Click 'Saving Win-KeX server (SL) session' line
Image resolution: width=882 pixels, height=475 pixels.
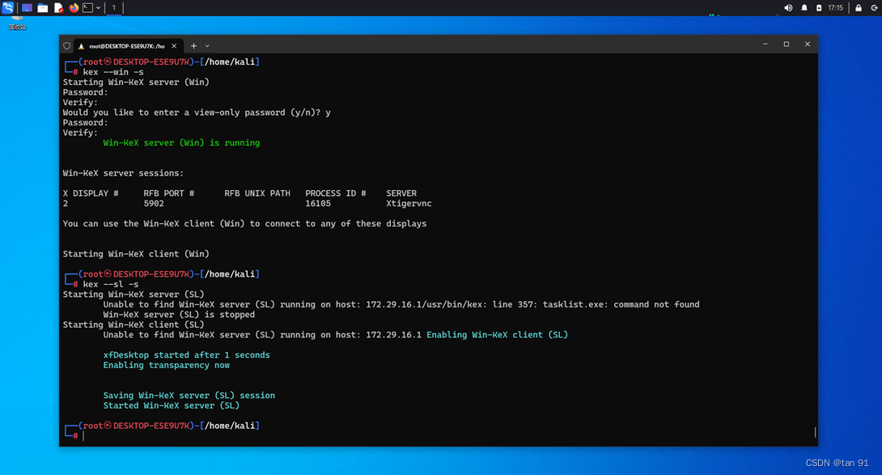click(x=189, y=396)
